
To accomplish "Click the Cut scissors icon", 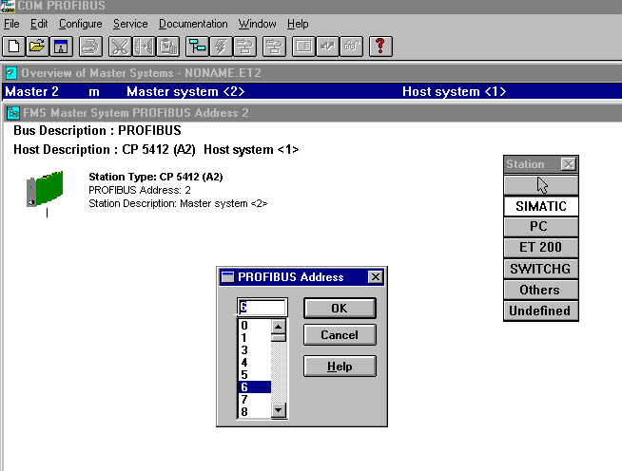I will [120, 47].
